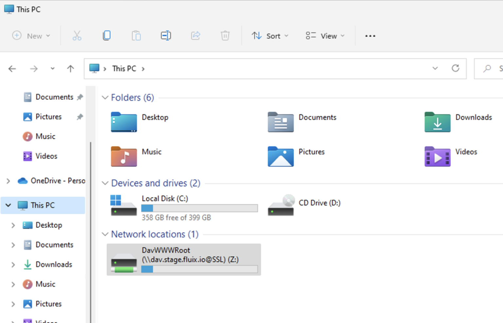Click the Rename icon
The image size is (503, 323).
[166, 36]
